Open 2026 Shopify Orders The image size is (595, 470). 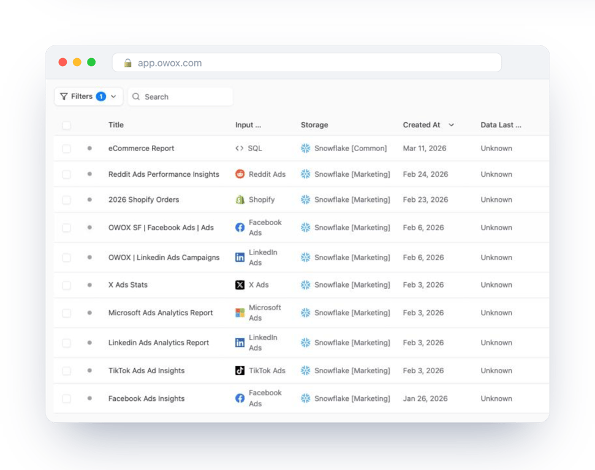click(x=143, y=200)
